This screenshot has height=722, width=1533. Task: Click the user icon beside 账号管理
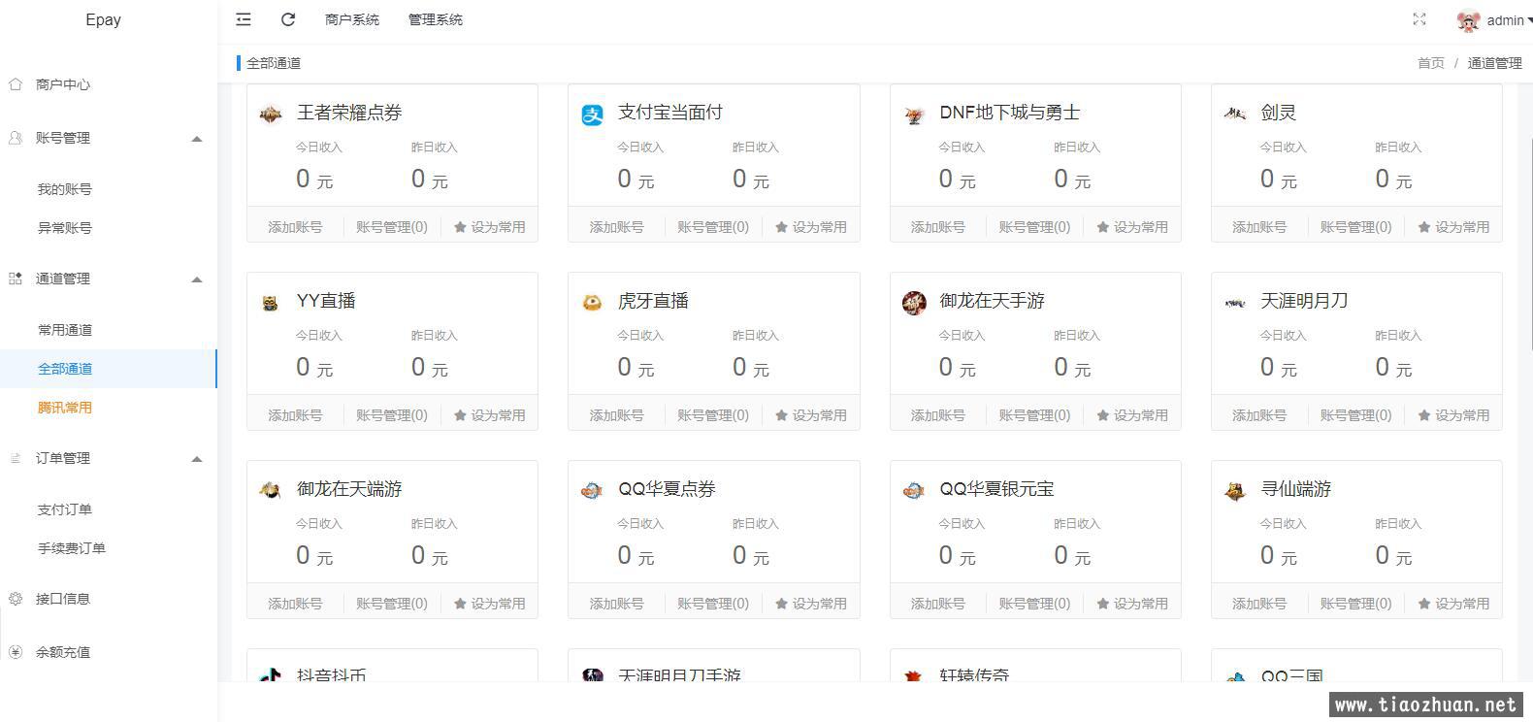click(16, 138)
